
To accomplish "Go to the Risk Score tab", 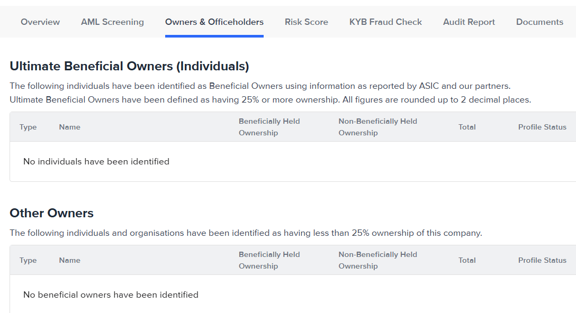I will tap(307, 22).
